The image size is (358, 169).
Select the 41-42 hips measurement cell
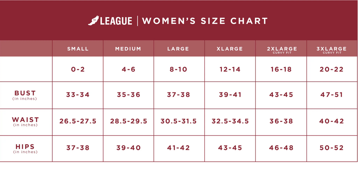pos(179,148)
